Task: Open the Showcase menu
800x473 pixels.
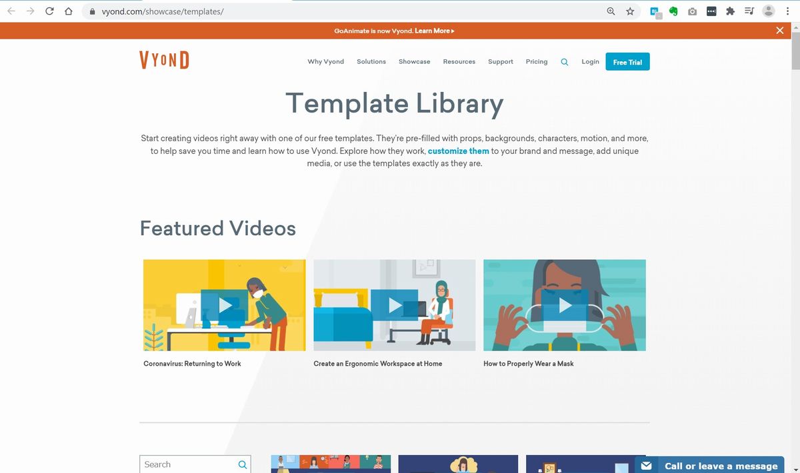Action: coord(415,61)
